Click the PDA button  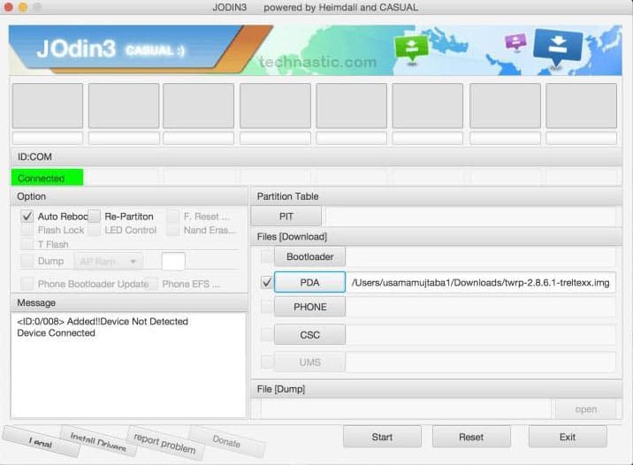[x=309, y=282]
